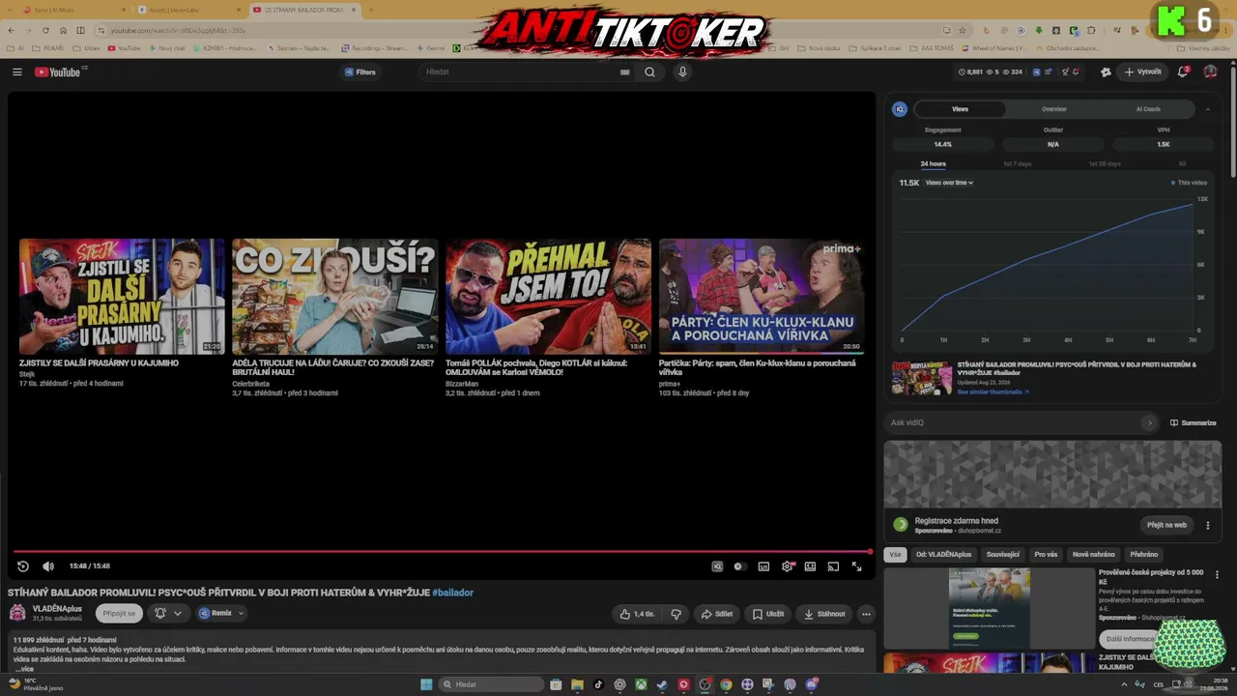Dislike the video

(676, 614)
